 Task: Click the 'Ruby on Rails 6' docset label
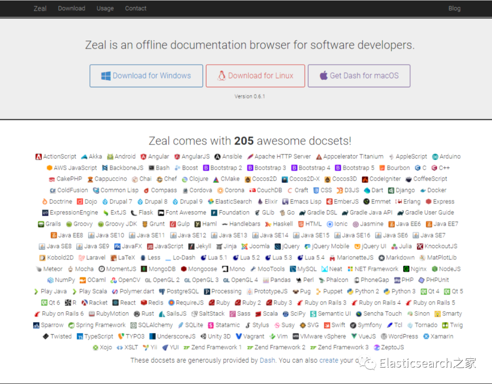[63, 314]
